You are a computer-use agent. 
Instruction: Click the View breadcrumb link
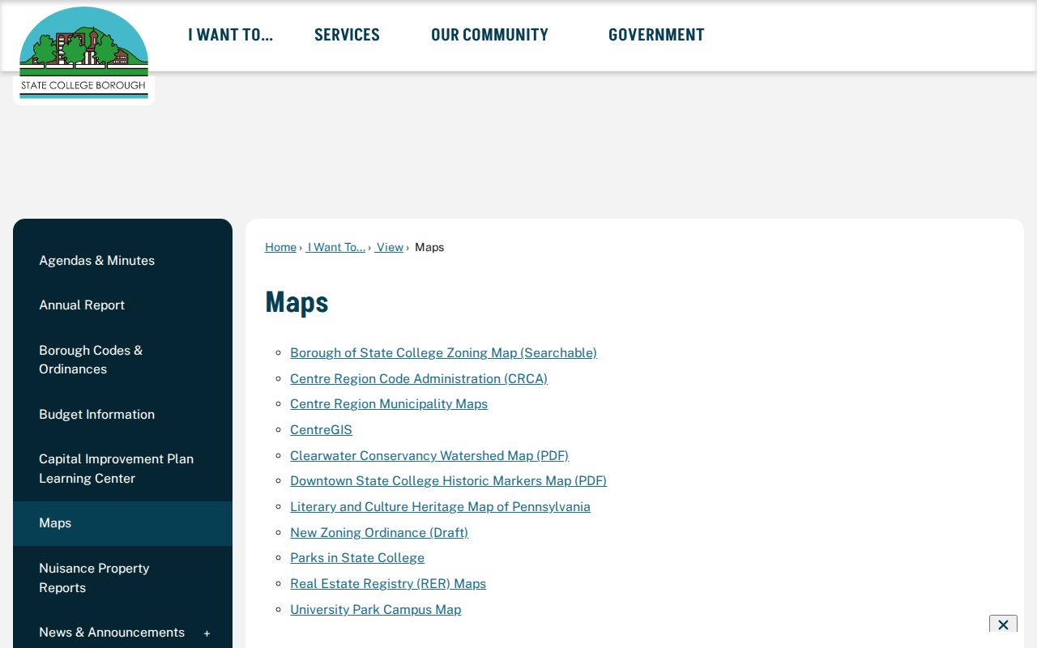(390, 247)
